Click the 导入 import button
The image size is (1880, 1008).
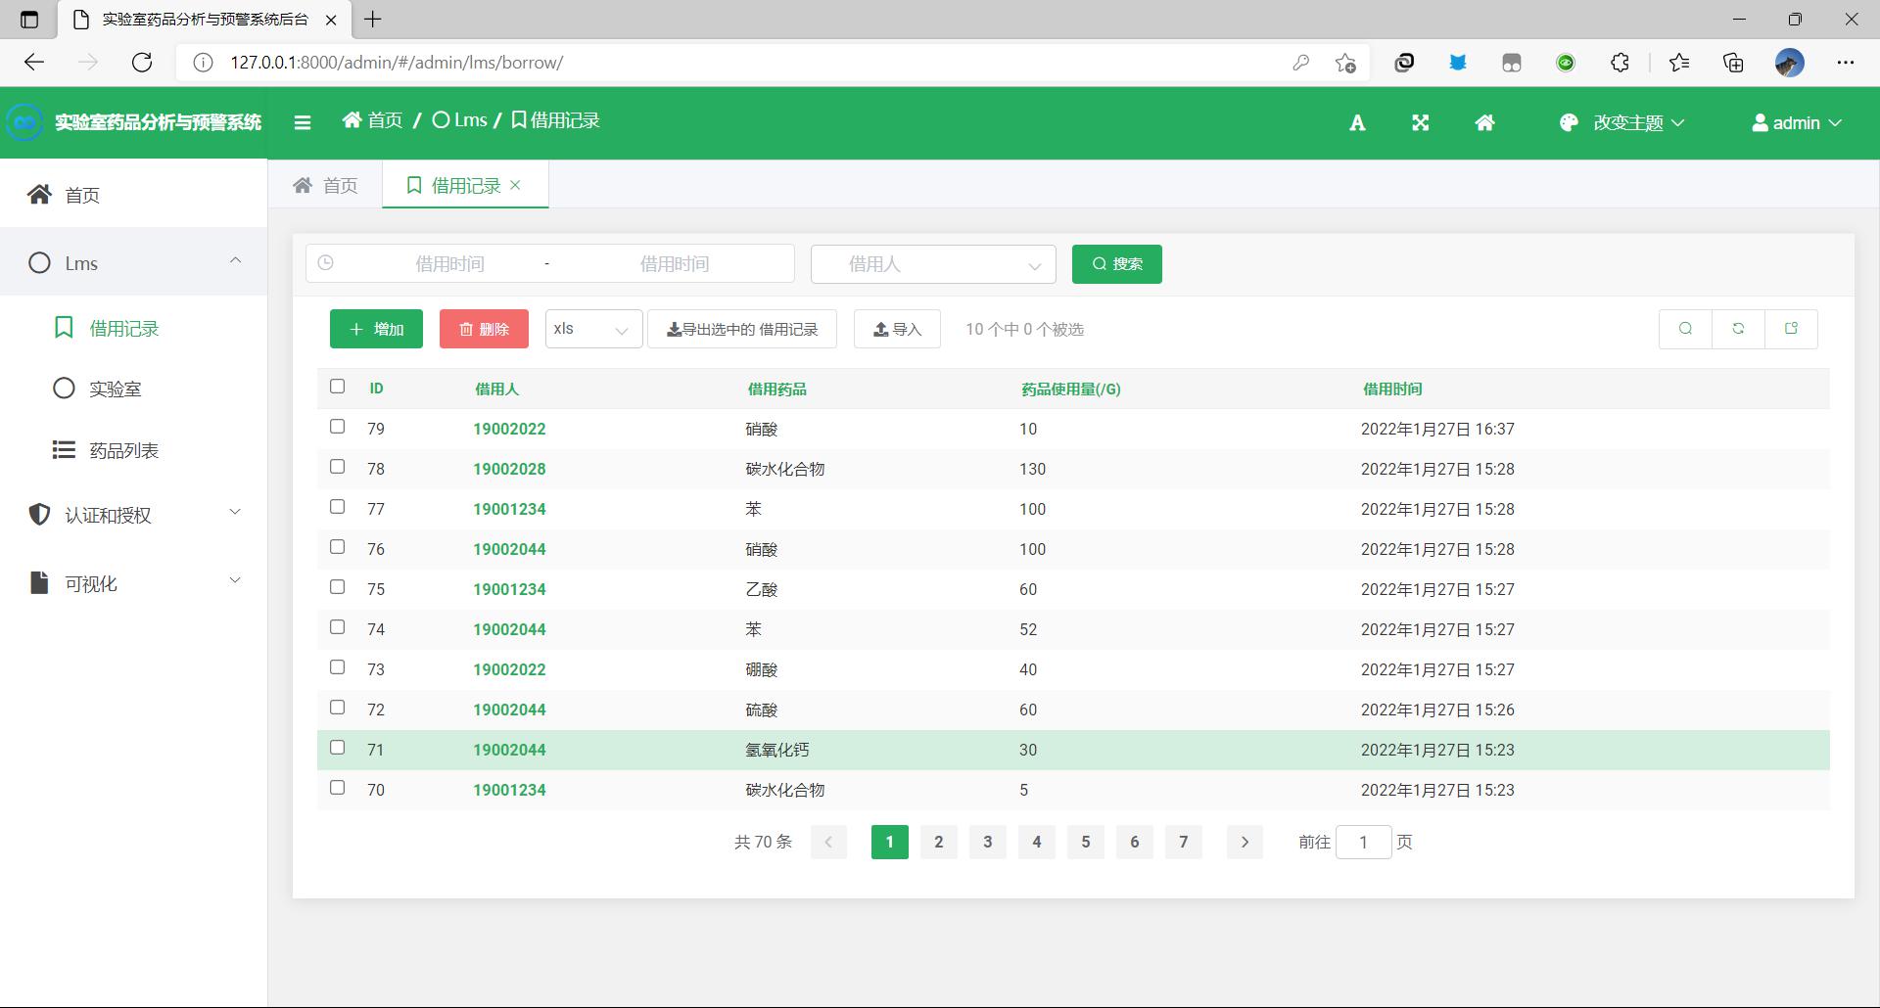point(897,329)
